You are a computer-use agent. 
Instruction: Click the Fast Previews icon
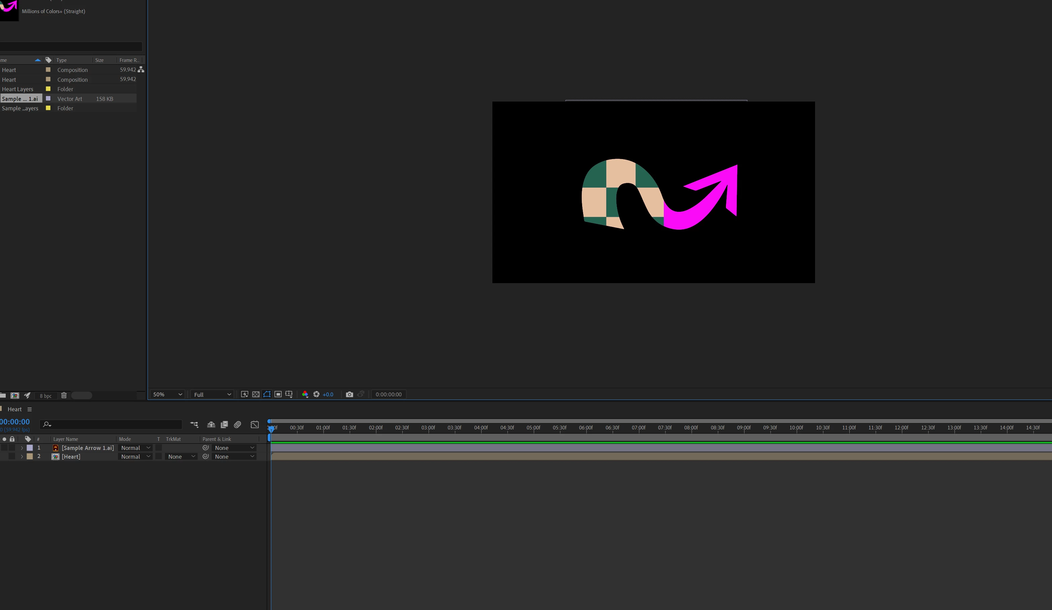[x=245, y=394]
